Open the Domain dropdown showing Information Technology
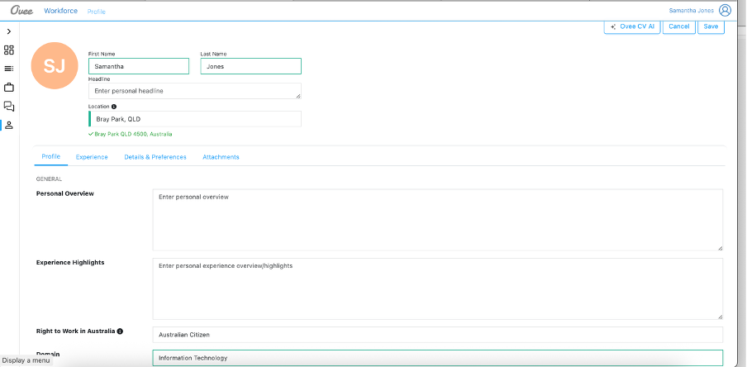The width and height of the screenshot is (747, 367). tap(437, 358)
